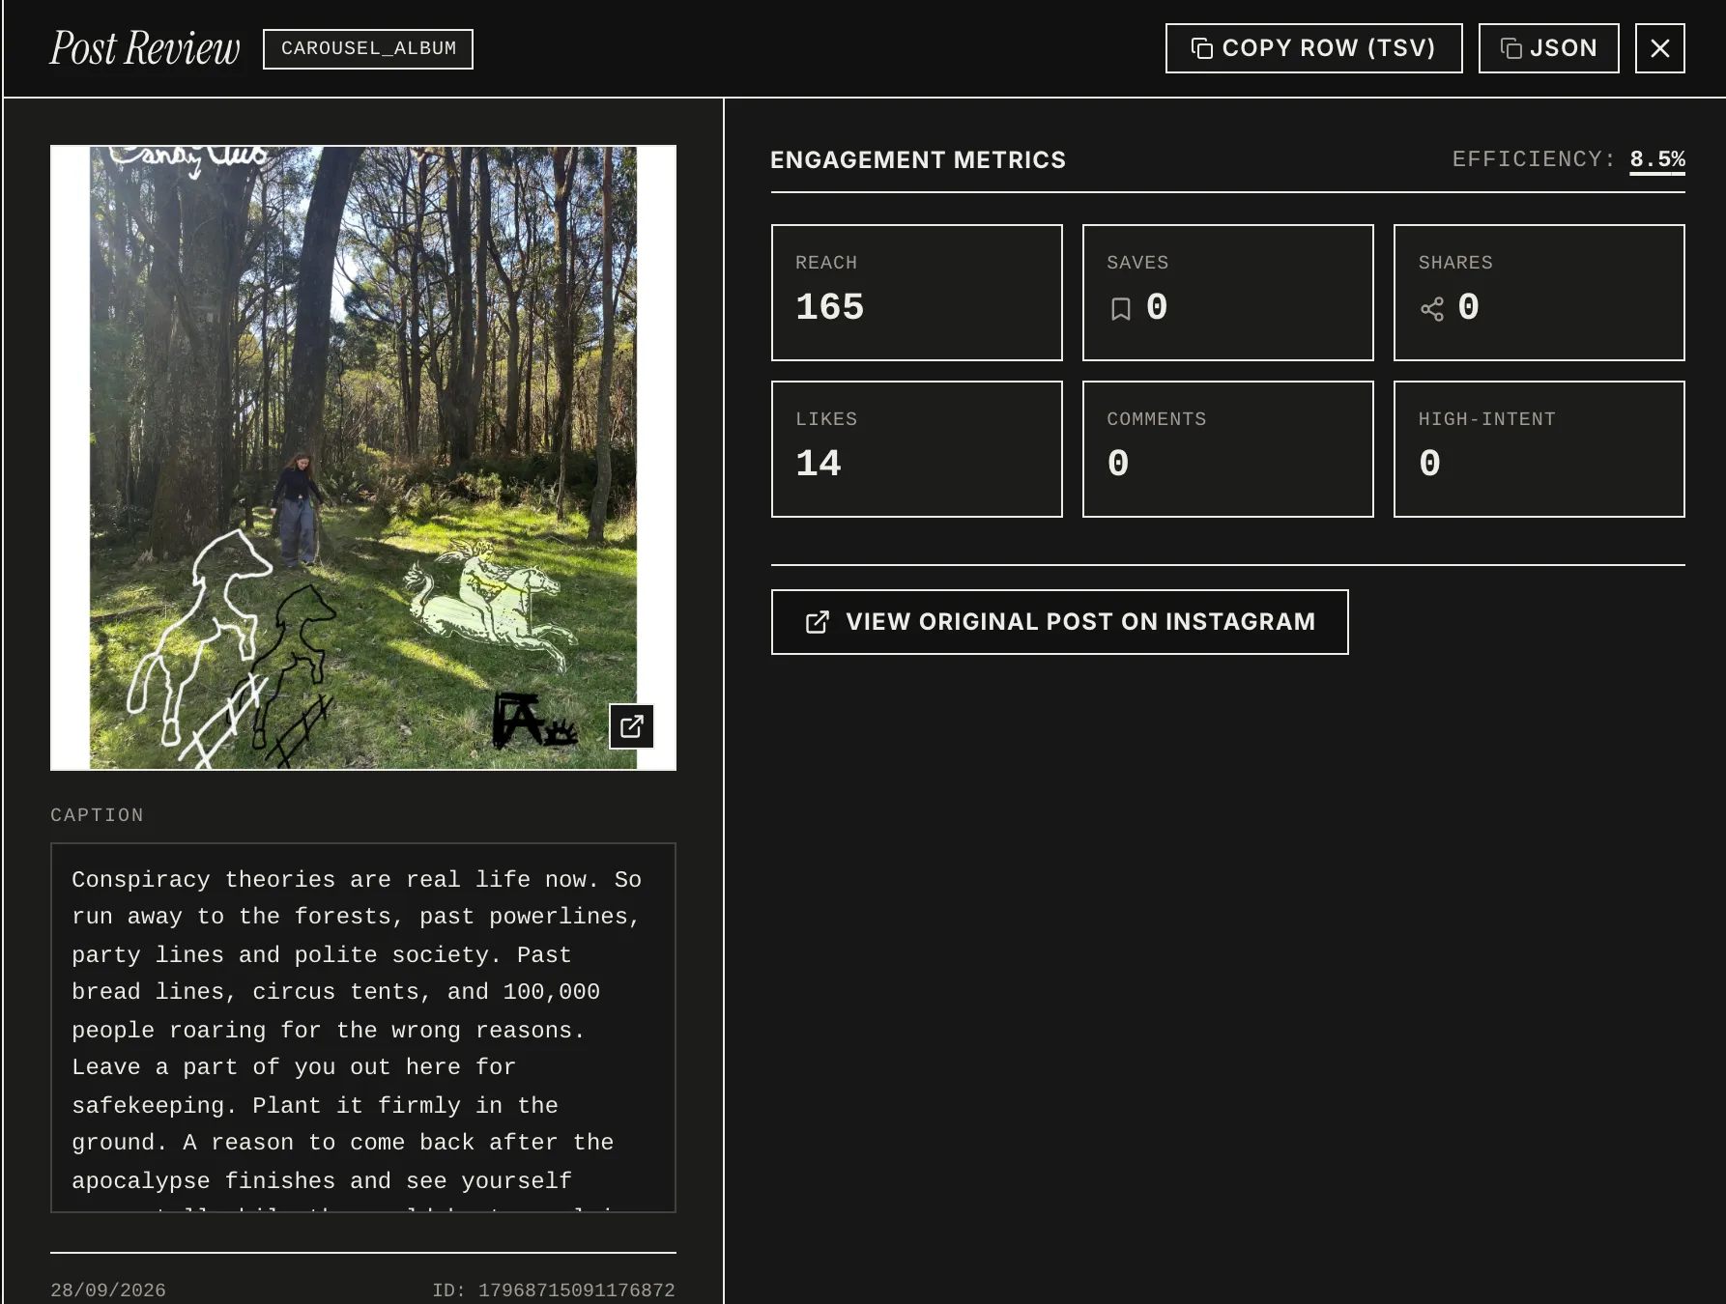Click the COMMENTS label
This screenshot has width=1726, height=1304.
tap(1156, 419)
